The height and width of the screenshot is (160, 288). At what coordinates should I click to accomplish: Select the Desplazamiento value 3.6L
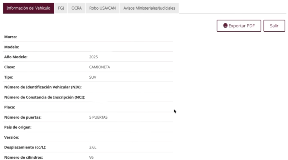pos(93,147)
